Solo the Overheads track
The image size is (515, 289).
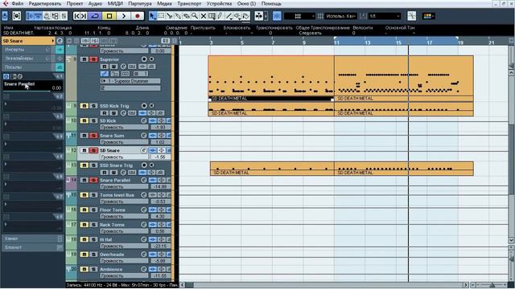tap(93, 254)
